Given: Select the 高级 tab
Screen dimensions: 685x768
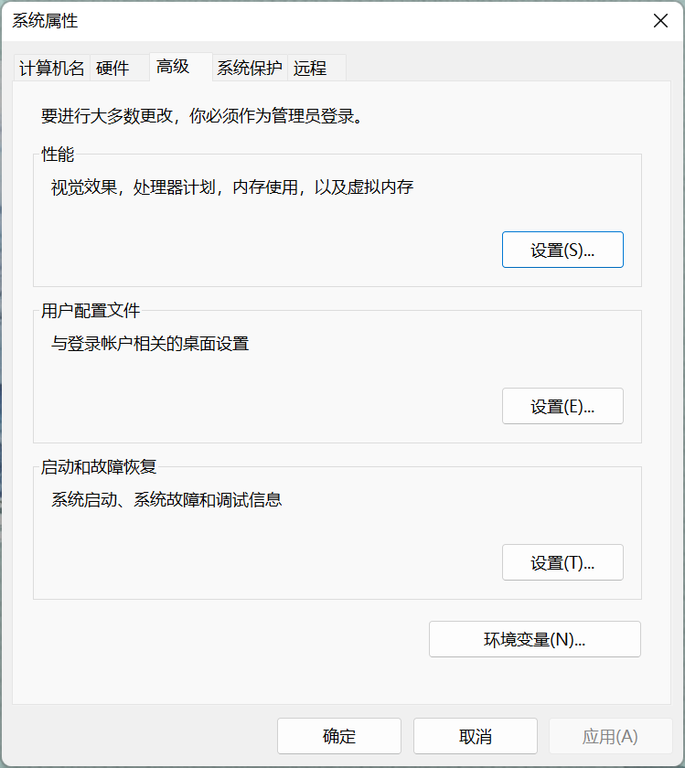Looking at the screenshot, I should click(181, 67).
